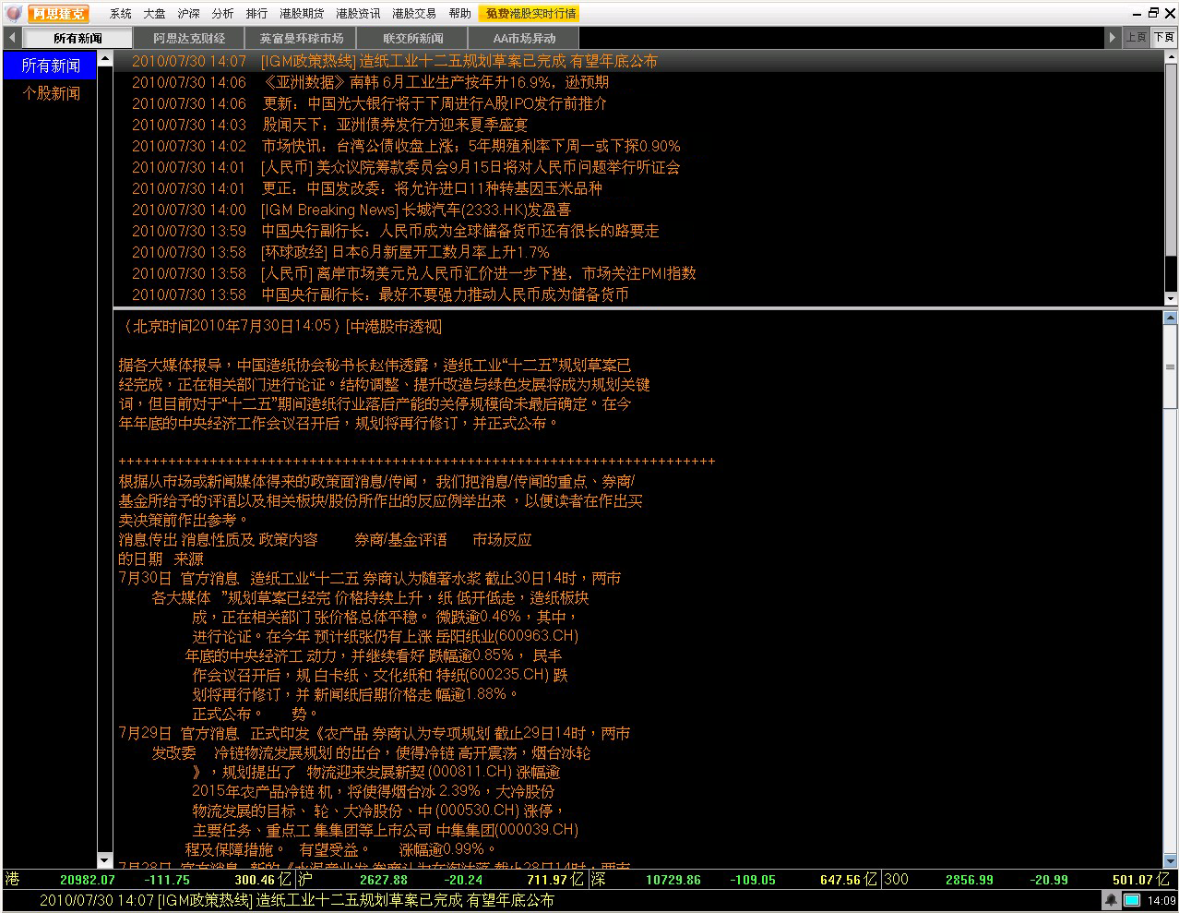The height and width of the screenshot is (913, 1179).
Task: Click 沪 index value 2627.88
Action: point(384,880)
